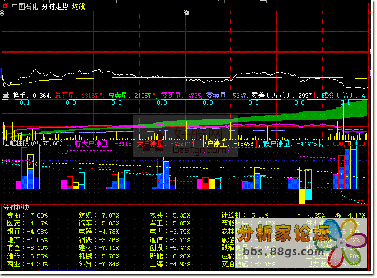The height and width of the screenshot is (278, 377).
Task: Select the 商业: -4.30% sector entry
Action: (27, 264)
